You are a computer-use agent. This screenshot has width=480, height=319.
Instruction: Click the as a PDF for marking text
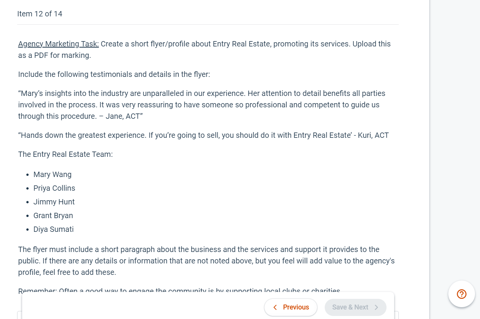(55, 55)
